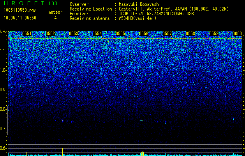Click the meteor label text
The height and width of the screenshot is (156, 245).
pyautogui.click(x=55, y=12)
